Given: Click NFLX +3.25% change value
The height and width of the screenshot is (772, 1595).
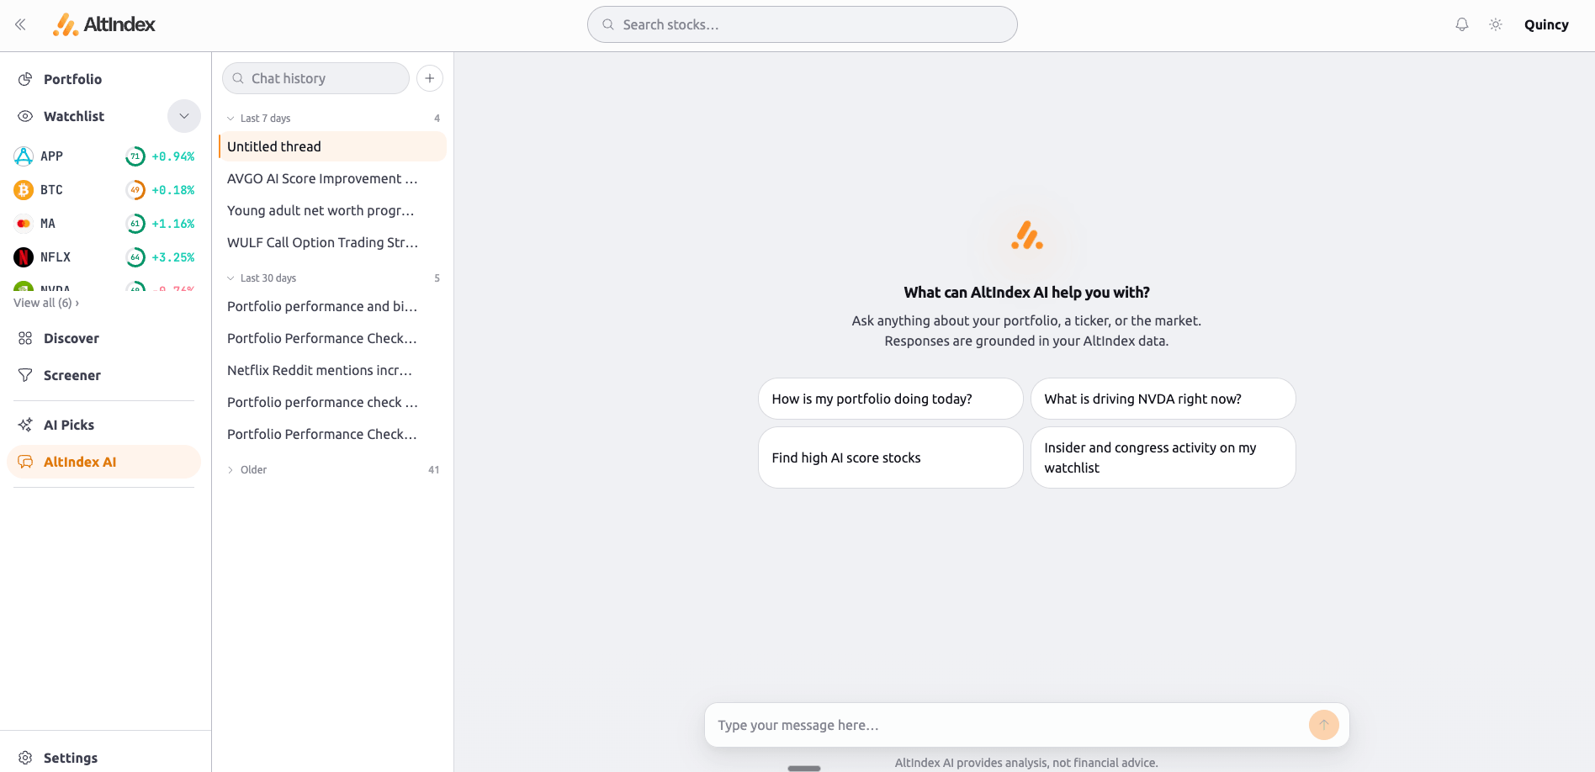Looking at the screenshot, I should [173, 257].
